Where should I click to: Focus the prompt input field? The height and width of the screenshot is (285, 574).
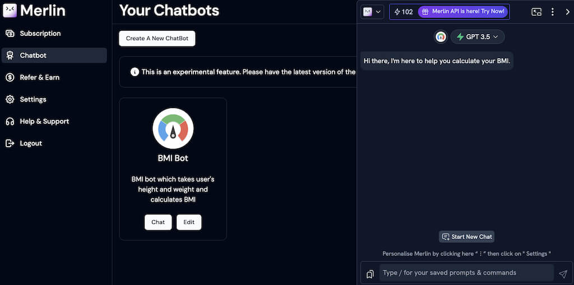click(466, 273)
